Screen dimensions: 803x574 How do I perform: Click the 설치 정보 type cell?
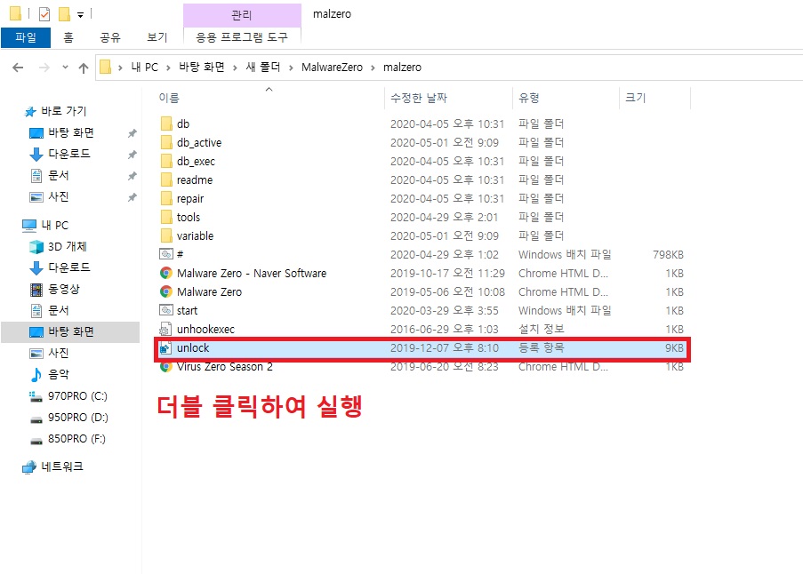(541, 329)
